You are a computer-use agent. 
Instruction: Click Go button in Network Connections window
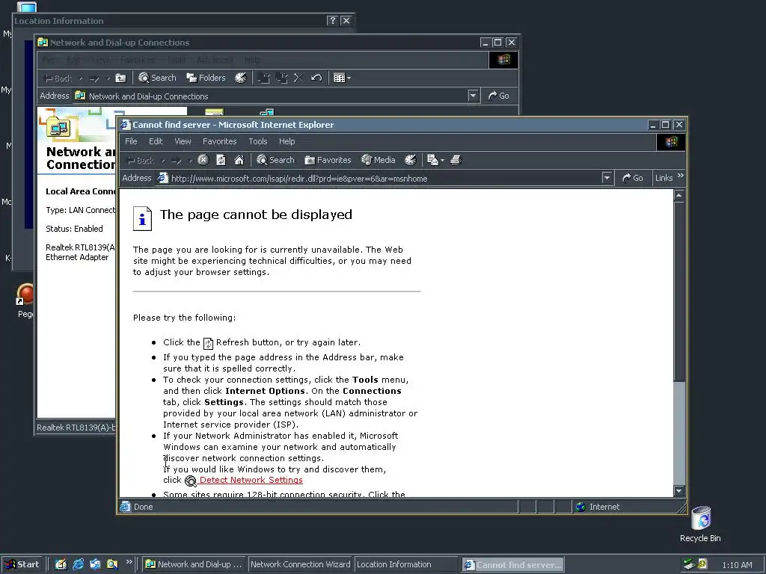498,96
